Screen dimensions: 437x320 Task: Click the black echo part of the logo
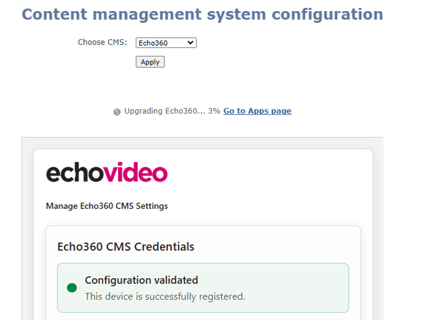click(75, 173)
